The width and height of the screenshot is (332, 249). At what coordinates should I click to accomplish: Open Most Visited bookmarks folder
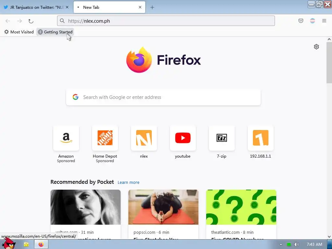(x=19, y=32)
